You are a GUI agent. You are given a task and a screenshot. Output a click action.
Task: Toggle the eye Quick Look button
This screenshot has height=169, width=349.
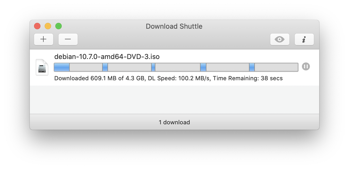coord(280,39)
